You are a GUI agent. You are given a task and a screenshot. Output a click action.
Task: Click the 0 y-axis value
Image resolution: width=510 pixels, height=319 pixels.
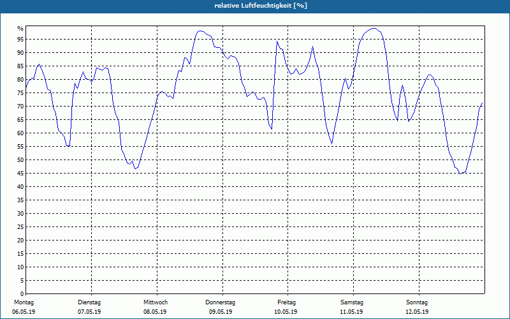tap(22, 293)
